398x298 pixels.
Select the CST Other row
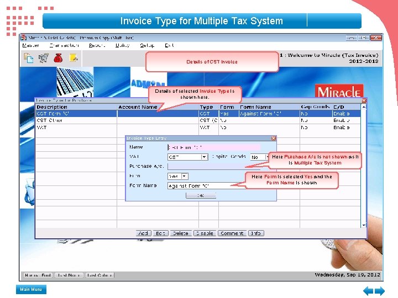tap(198, 120)
